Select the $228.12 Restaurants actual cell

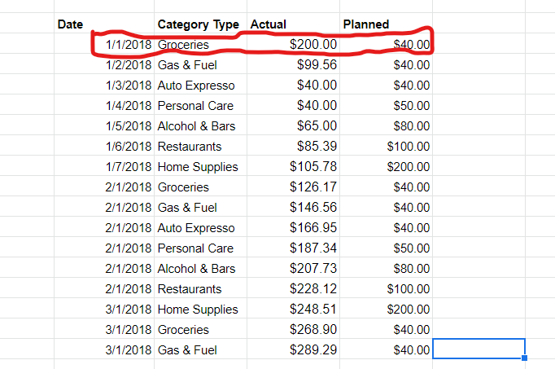point(293,288)
